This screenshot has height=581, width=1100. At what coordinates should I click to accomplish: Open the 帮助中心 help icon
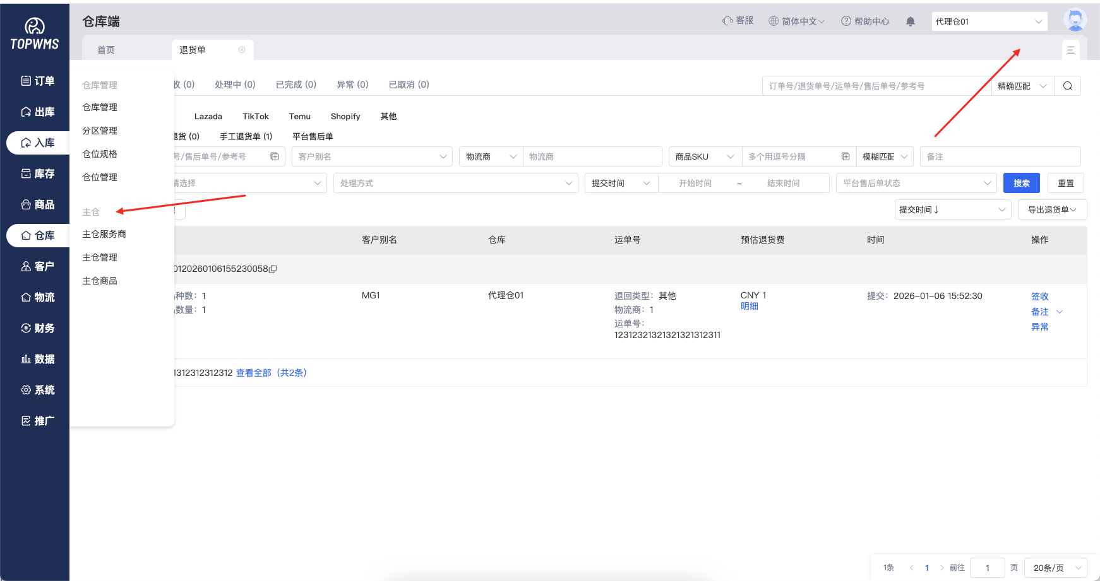pos(846,21)
